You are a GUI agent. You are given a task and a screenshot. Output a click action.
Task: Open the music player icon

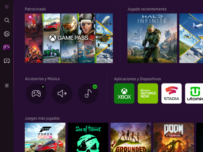[x=88, y=94]
